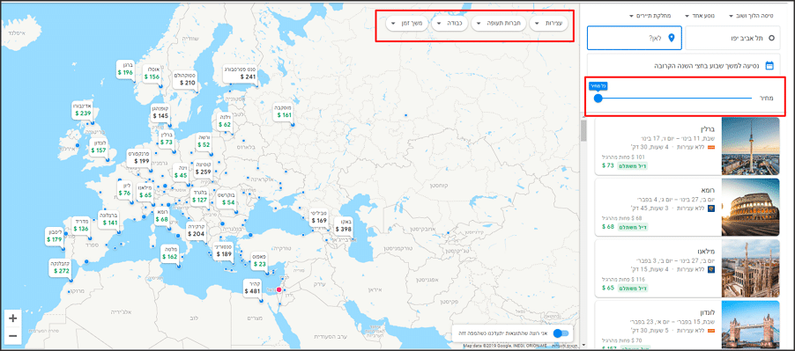Select the Santorini $189 map marker

[224, 251]
